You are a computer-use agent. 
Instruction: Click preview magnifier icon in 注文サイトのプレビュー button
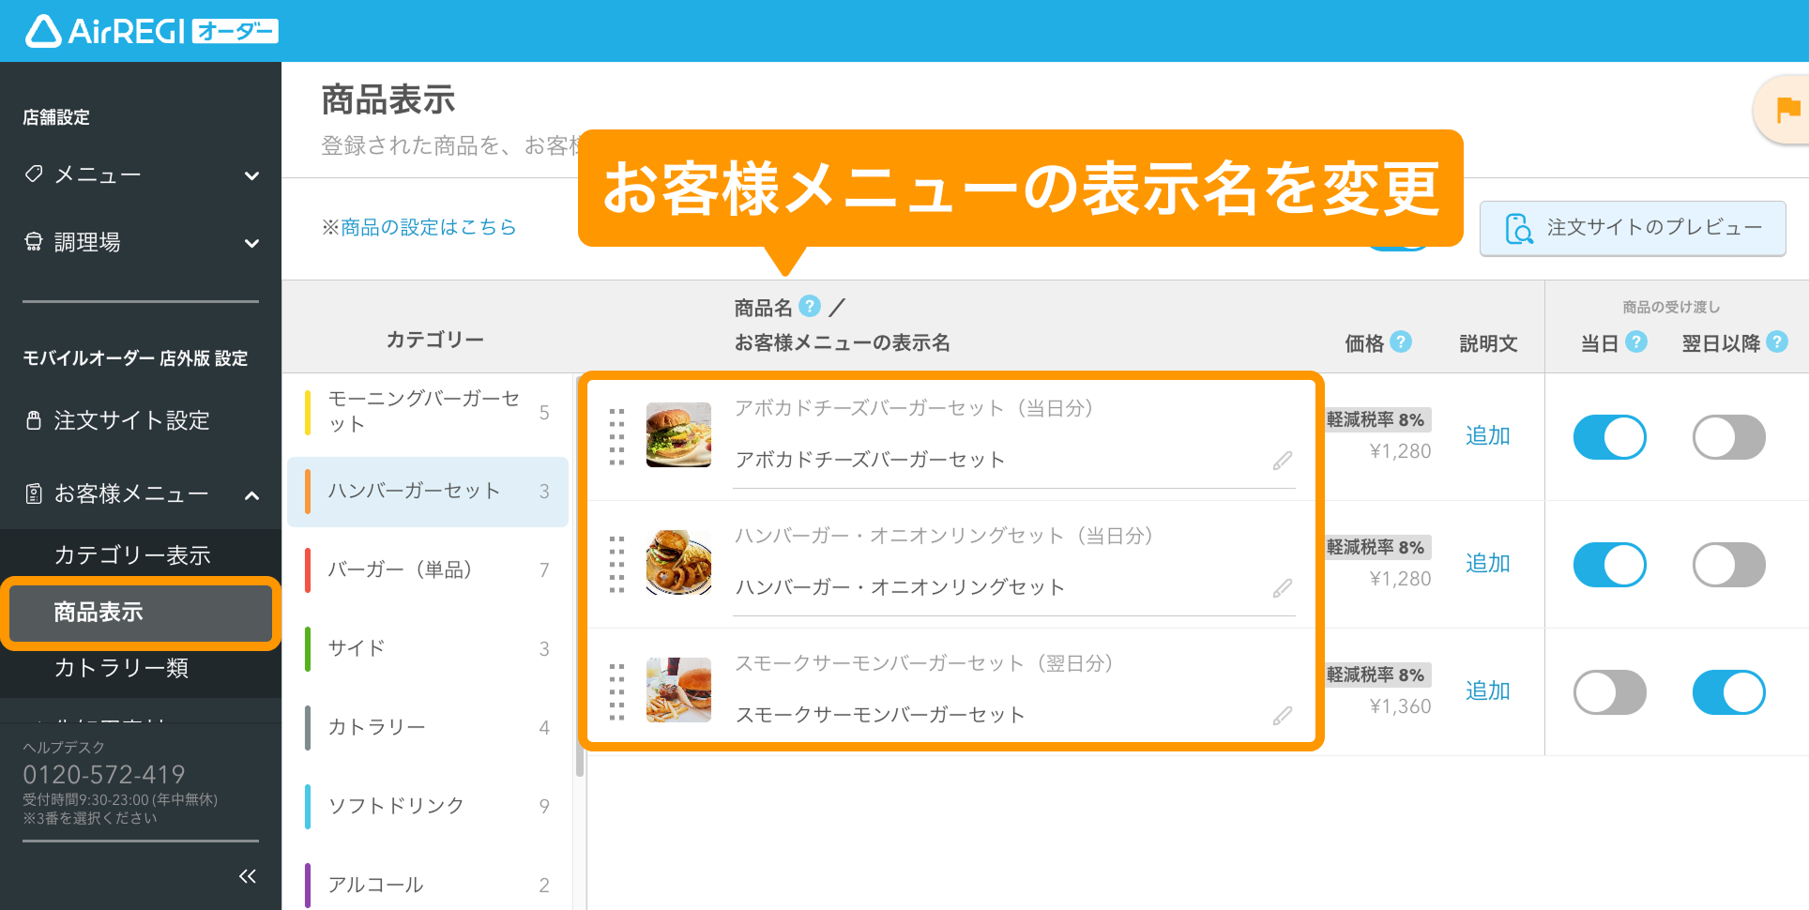pyautogui.click(x=1519, y=229)
